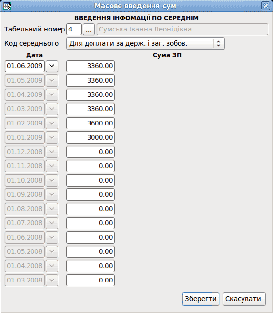Image resolution: width=273 pixels, height=313 pixels.
Task: Click the sum field for 01.03.2008
Action: [x=91, y=280]
